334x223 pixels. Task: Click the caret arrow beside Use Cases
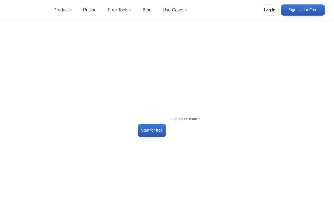(186, 10)
